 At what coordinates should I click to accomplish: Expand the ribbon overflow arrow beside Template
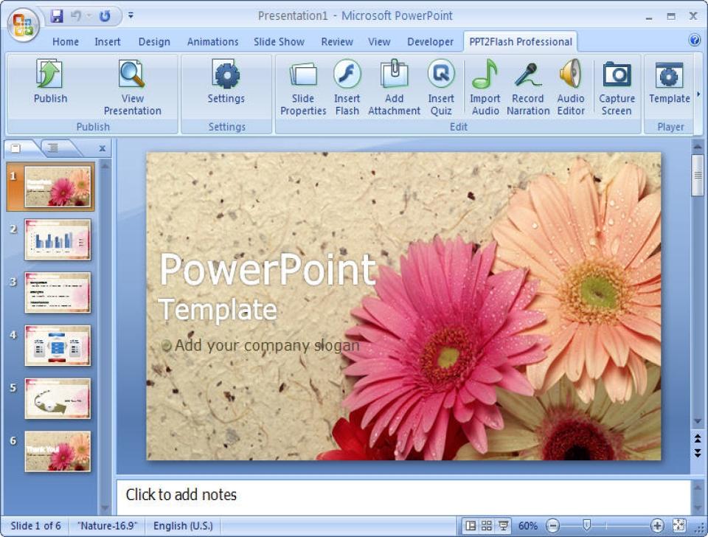[698, 94]
